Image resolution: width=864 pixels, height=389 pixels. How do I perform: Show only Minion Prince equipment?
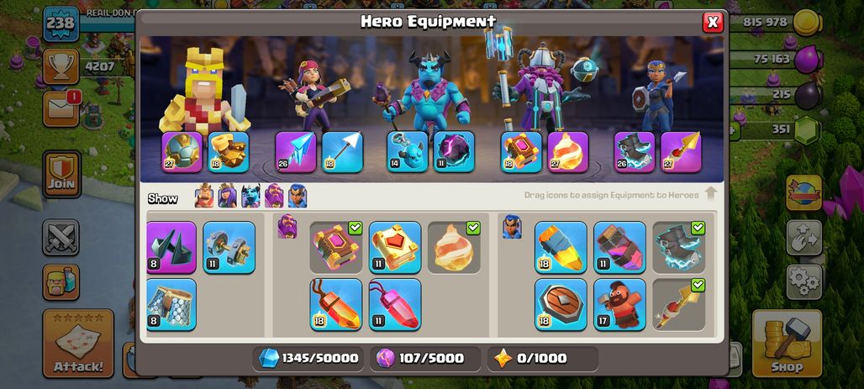250,196
